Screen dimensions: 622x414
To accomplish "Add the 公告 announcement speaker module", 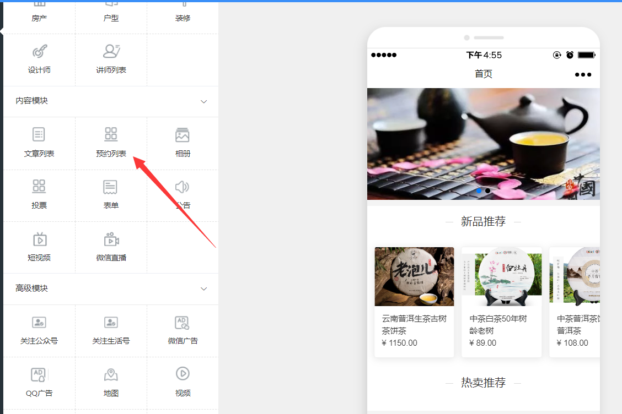I will click(183, 195).
